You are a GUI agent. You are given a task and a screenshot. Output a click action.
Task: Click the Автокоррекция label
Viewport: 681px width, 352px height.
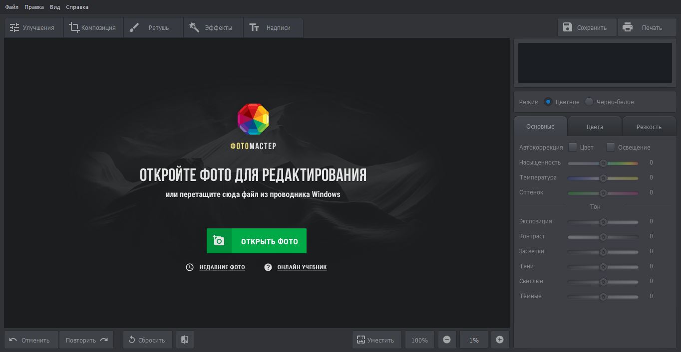[x=541, y=147]
